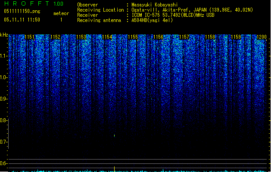Click the 1154 time marker
The width and height of the screenshot is (271, 172).
click(107, 37)
